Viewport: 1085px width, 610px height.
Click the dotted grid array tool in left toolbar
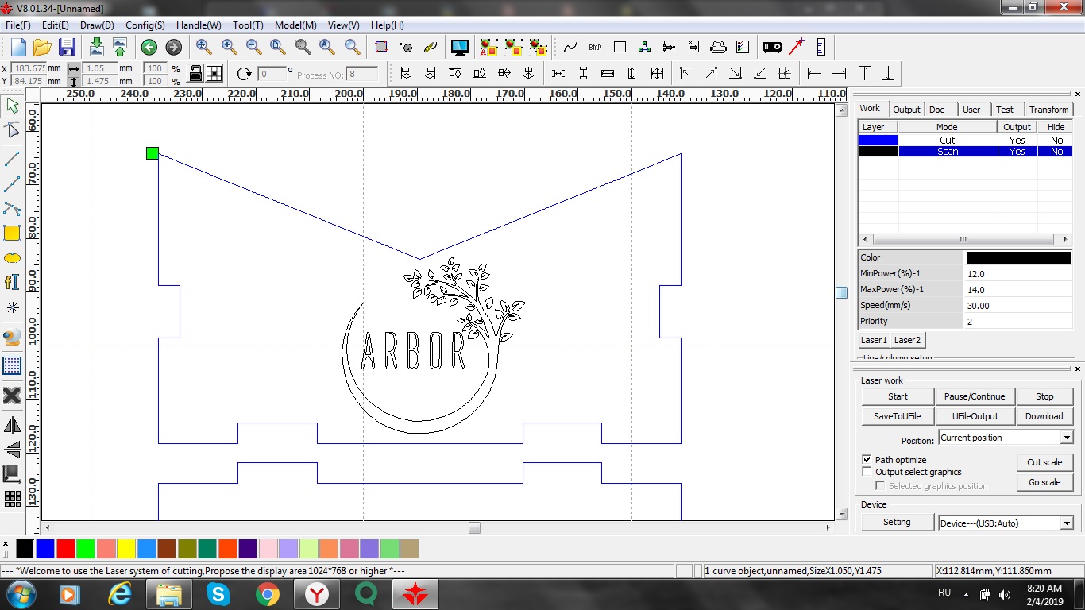pyautogui.click(x=12, y=365)
